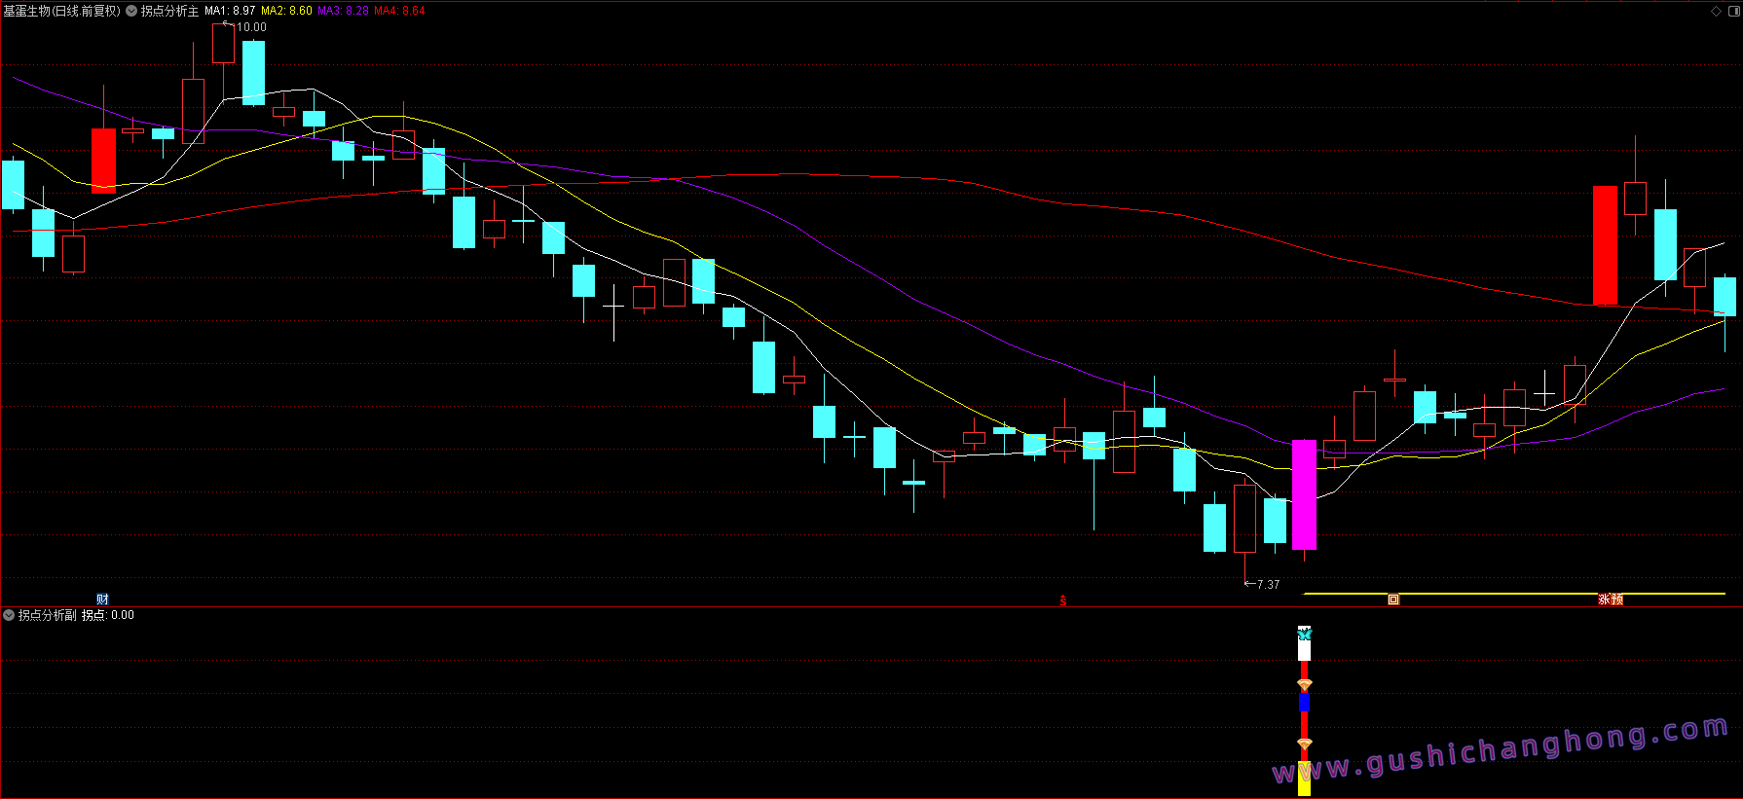Viewport: 1743px width, 799px height.
Task: Click the diamond icon at top-right corner
Action: [1716, 11]
